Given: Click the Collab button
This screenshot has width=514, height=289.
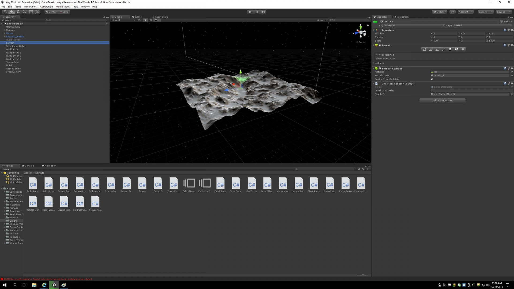Looking at the screenshot, I should point(439,12).
